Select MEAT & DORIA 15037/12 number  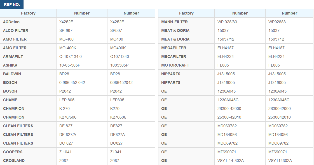click(226, 39)
